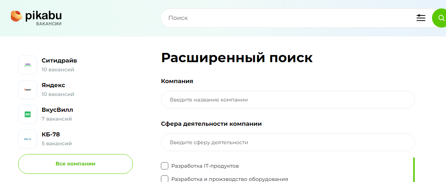
Task: Go to Вакансии section under logo
Action: click(x=49, y=24)
